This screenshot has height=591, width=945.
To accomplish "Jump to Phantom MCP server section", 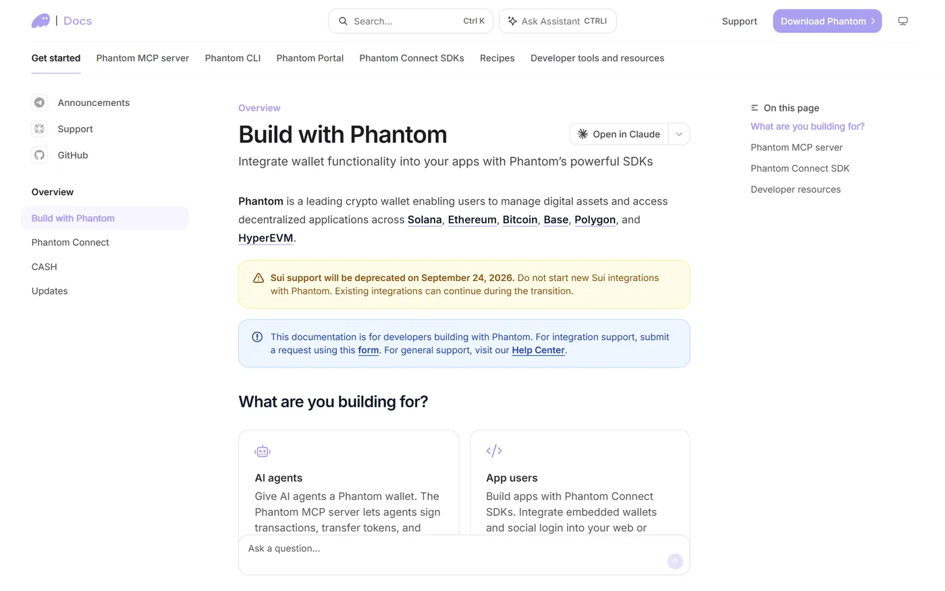I will [x=796, y=147].
